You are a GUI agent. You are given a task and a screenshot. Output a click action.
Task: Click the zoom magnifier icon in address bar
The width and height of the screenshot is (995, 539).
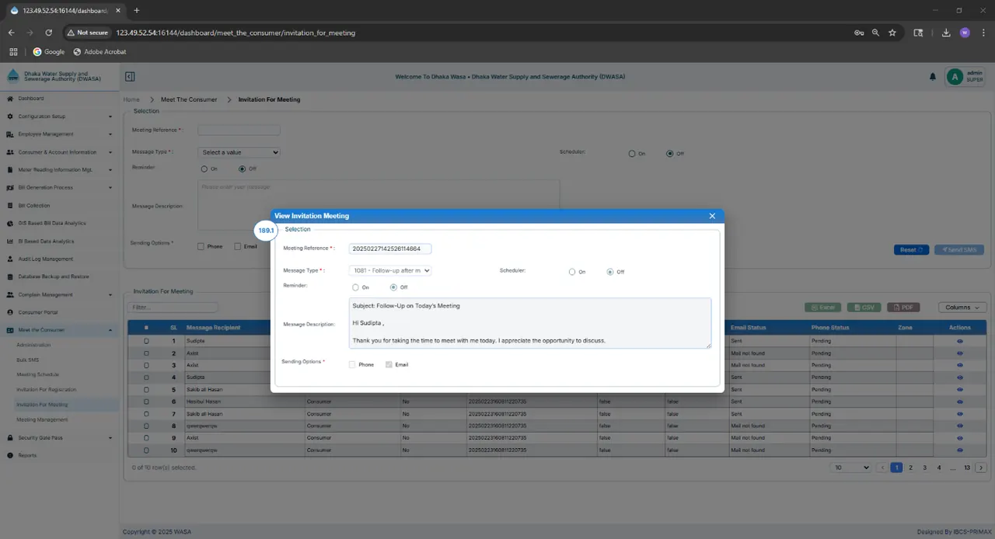point(875,33)
